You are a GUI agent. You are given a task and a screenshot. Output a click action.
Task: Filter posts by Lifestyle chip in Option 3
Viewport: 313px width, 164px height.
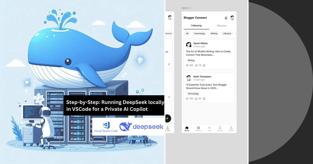tap(227, 34)
